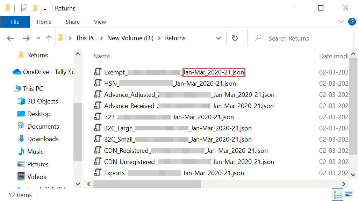Refresh the Returns folder

(x=235, y=38)
